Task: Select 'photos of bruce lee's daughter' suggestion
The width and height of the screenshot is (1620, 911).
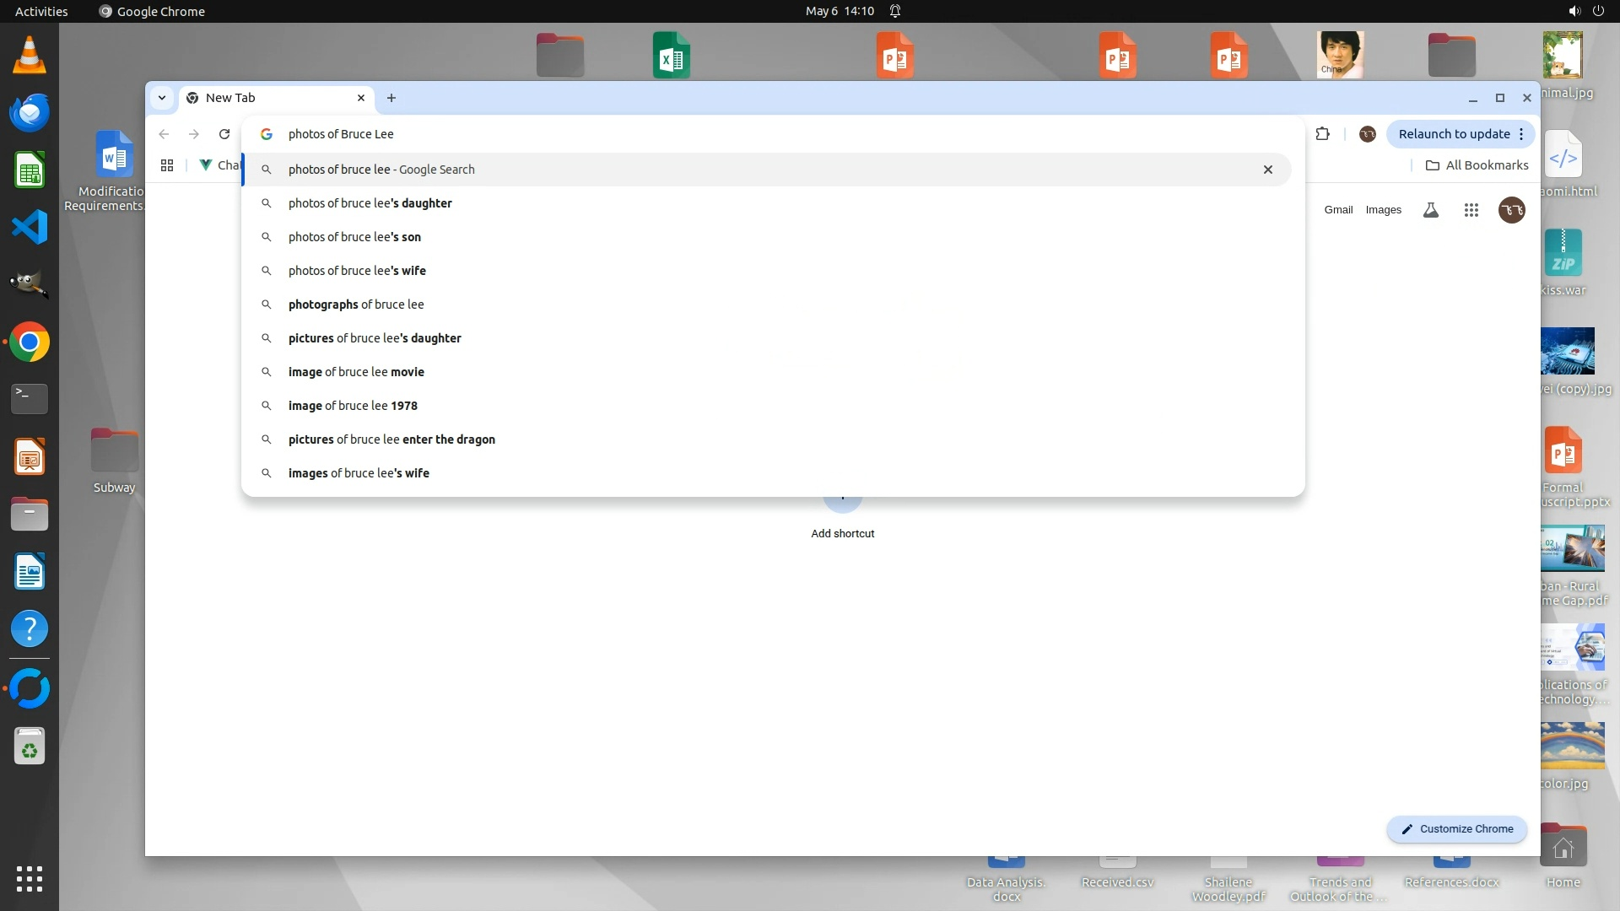Action: [x=370, y=203]
